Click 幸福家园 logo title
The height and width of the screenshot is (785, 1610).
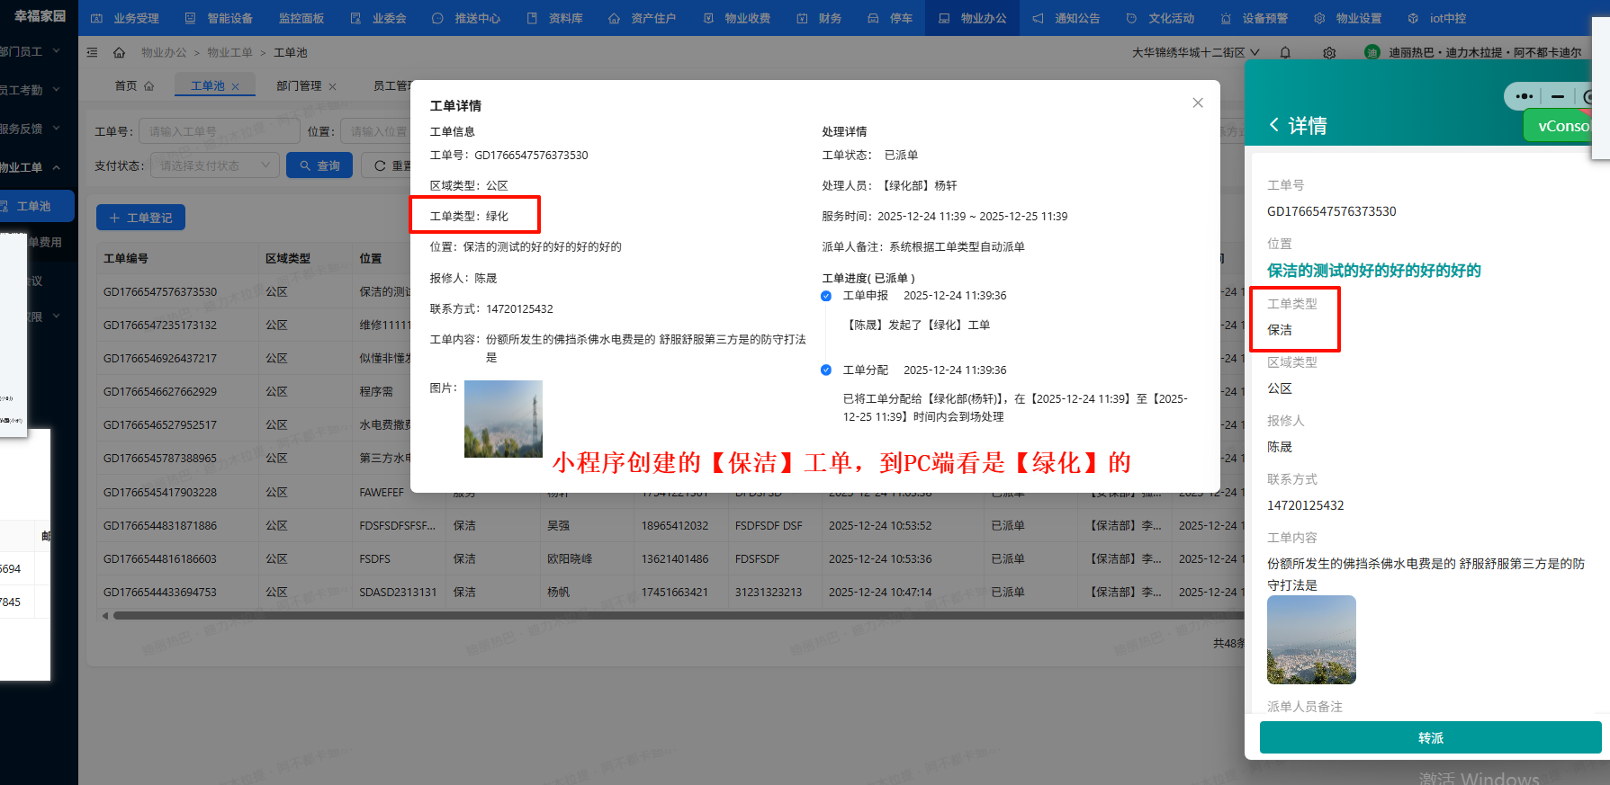(x=40, y=16)
